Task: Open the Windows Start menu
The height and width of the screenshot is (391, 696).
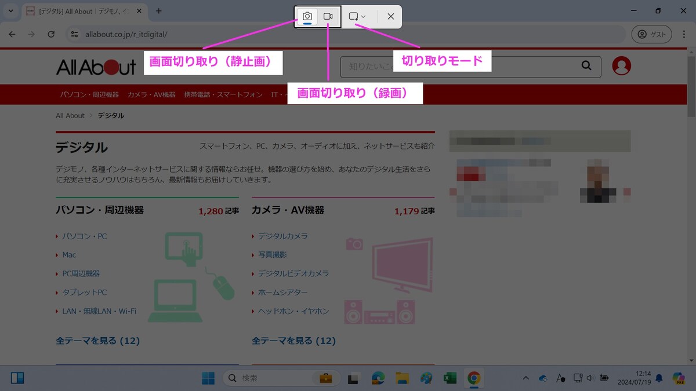Action: 208,378
